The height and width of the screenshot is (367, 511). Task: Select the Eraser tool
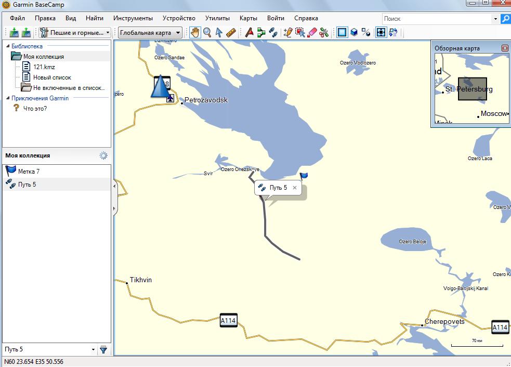[x=312, y=33]
